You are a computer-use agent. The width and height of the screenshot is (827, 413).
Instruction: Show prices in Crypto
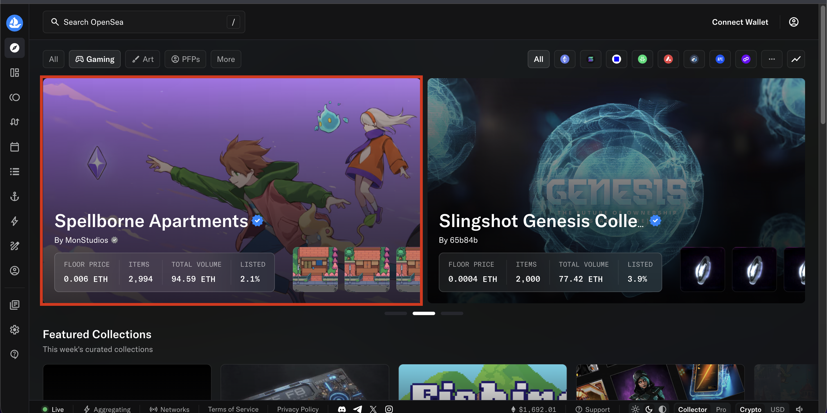(x=750, y=409)
